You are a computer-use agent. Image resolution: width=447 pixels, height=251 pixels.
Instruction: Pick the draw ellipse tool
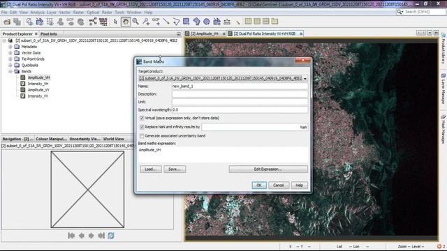[x=207, y=22]
